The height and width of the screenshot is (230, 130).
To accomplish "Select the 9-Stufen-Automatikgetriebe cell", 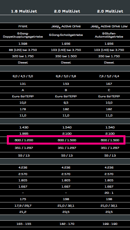I will coord(109,35).
